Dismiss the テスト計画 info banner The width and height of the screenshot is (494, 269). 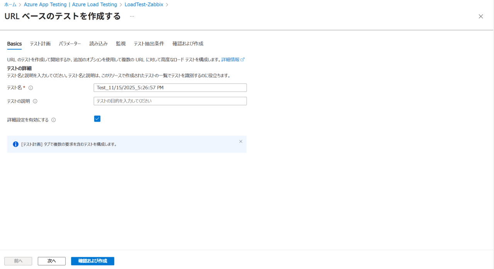241,142
